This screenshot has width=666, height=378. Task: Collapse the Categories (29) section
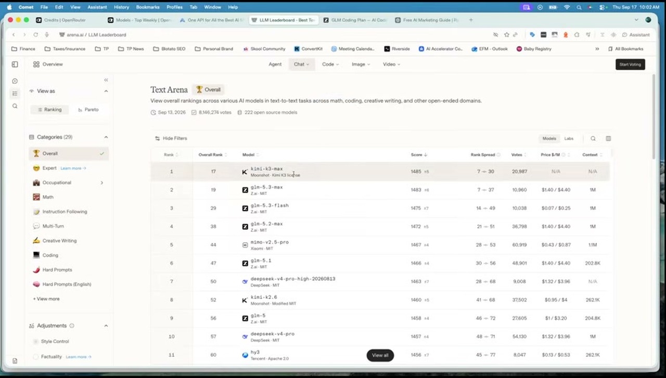[106, 137]
